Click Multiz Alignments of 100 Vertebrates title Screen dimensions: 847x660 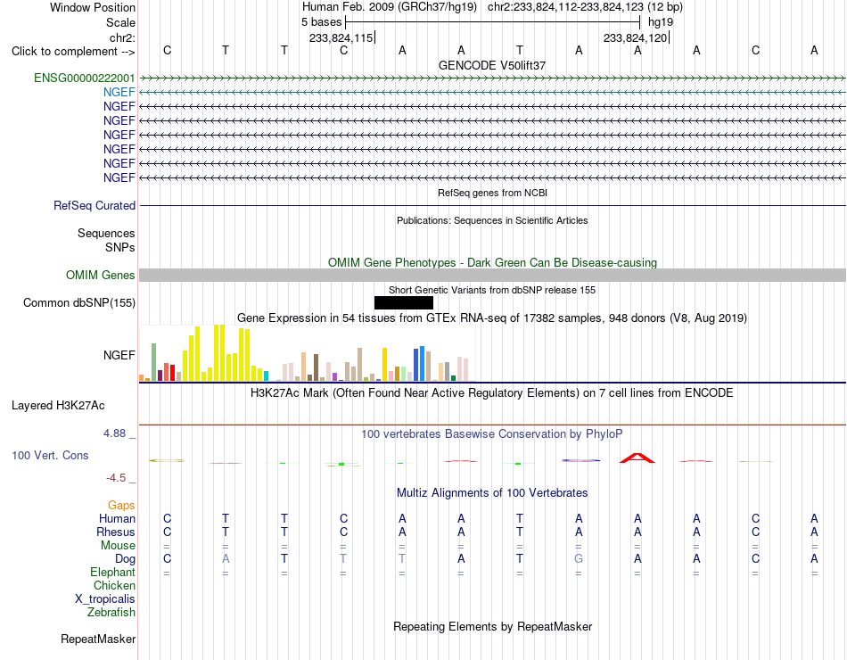pyautogui.click(x=492, y=493)
